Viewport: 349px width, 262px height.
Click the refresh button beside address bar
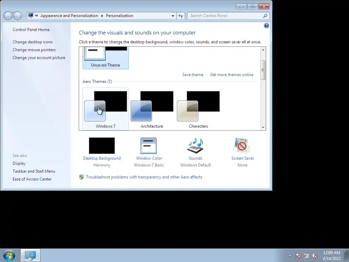(x=181, y=16)
